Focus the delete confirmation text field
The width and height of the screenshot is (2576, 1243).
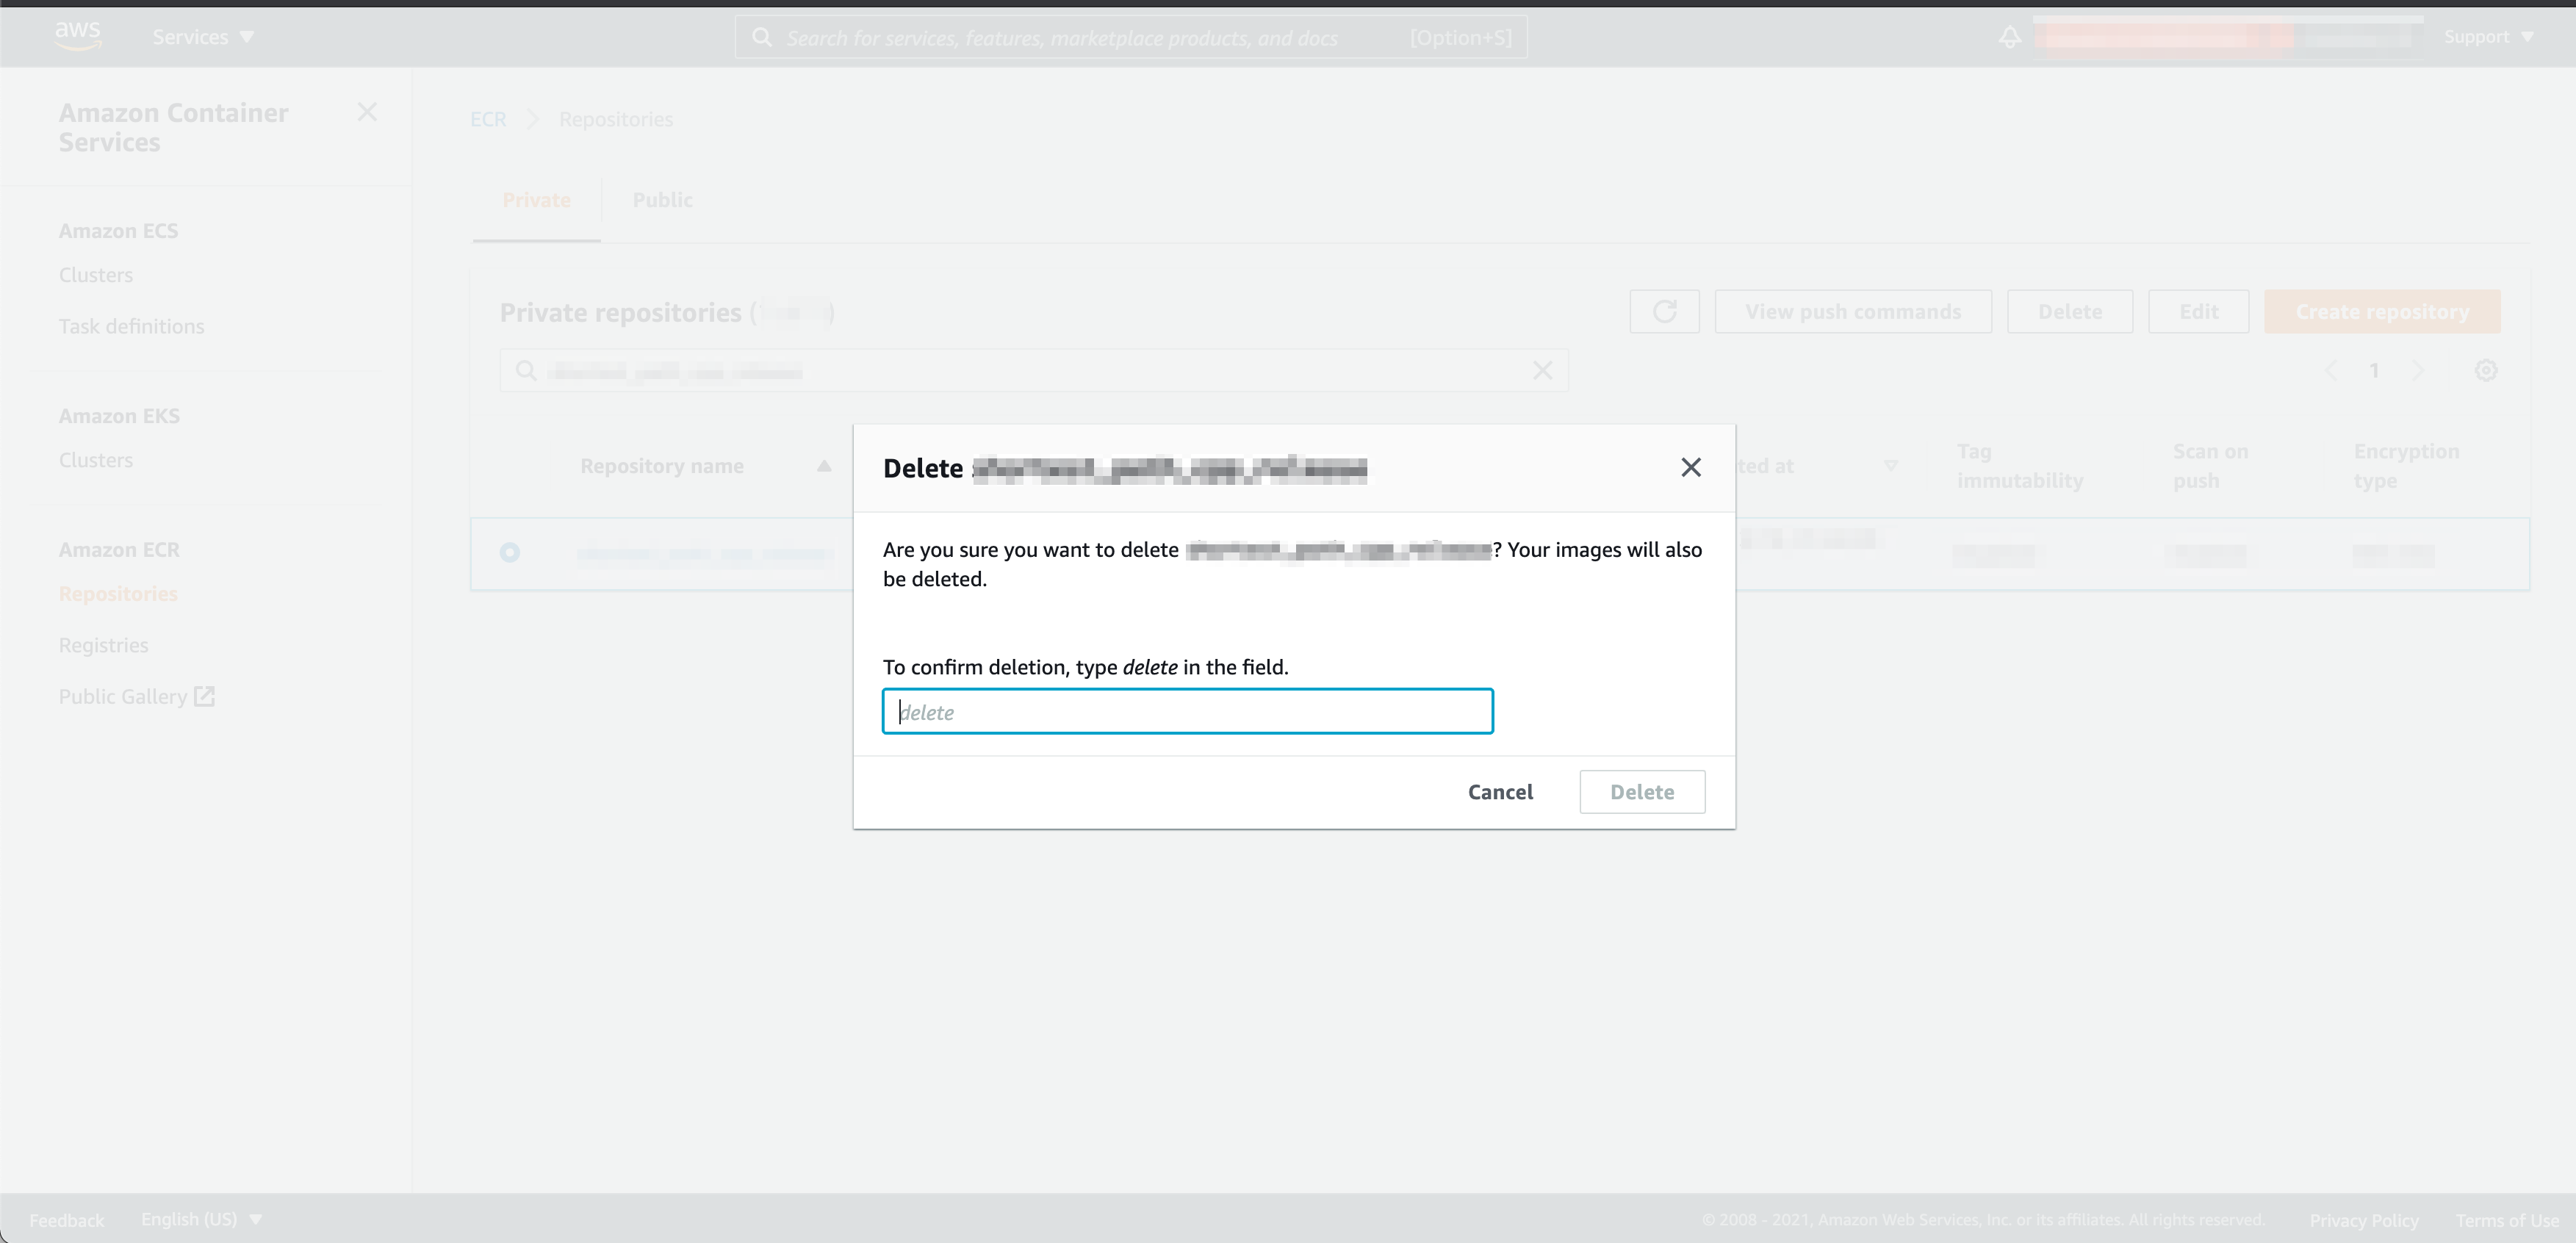coord(1188,711)
